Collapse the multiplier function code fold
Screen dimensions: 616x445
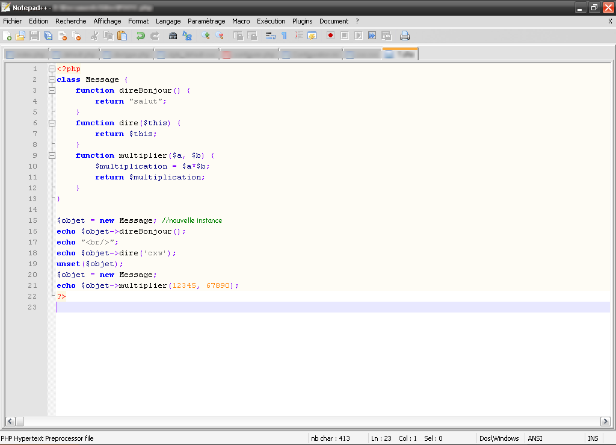tap(52, 155)
